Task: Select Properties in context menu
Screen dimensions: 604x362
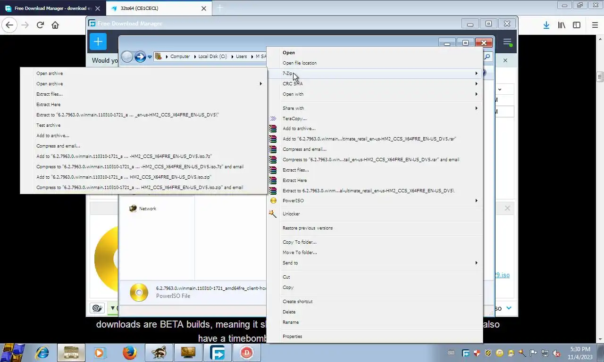Action: click(x=292, y=336)
